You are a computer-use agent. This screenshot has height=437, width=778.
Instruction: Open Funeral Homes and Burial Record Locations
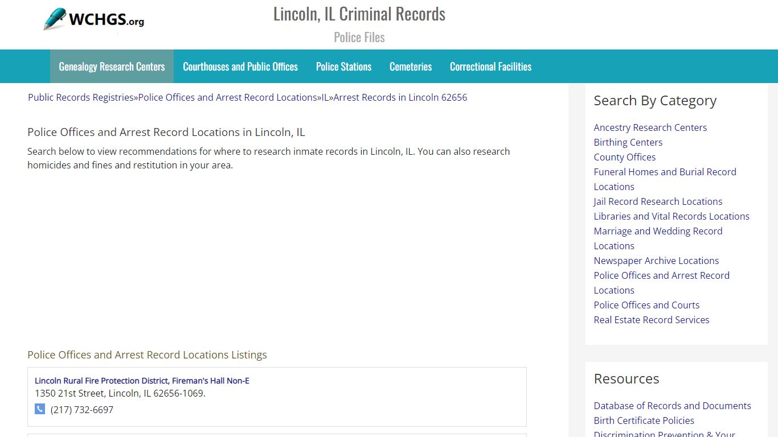[665, 179]
